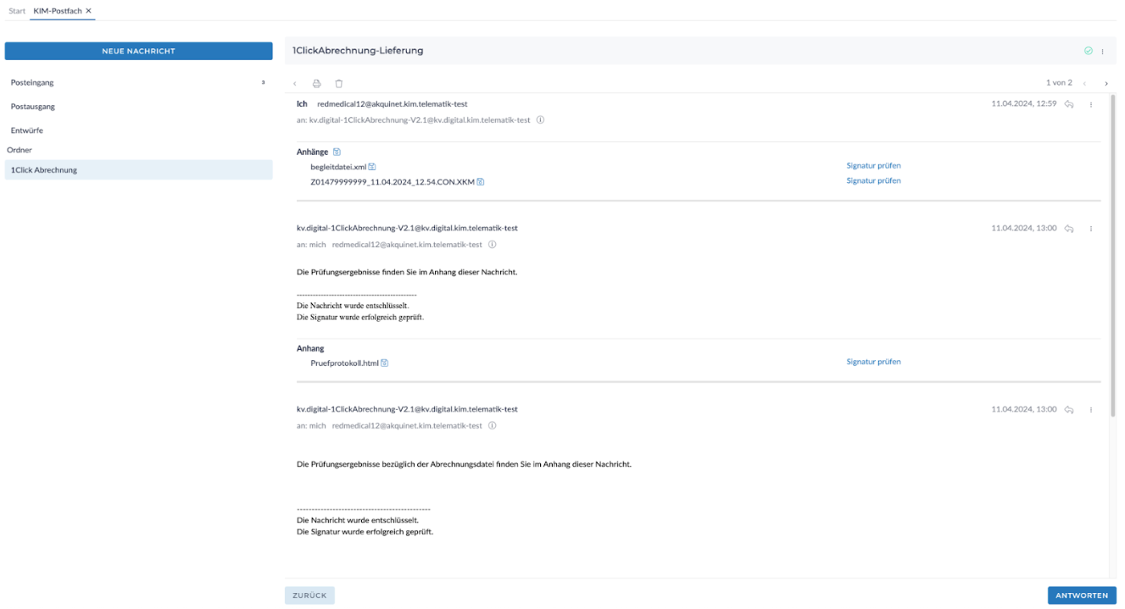1125x609 pixels.
Task: Switch to the Start tab
Action: (17, 10)
